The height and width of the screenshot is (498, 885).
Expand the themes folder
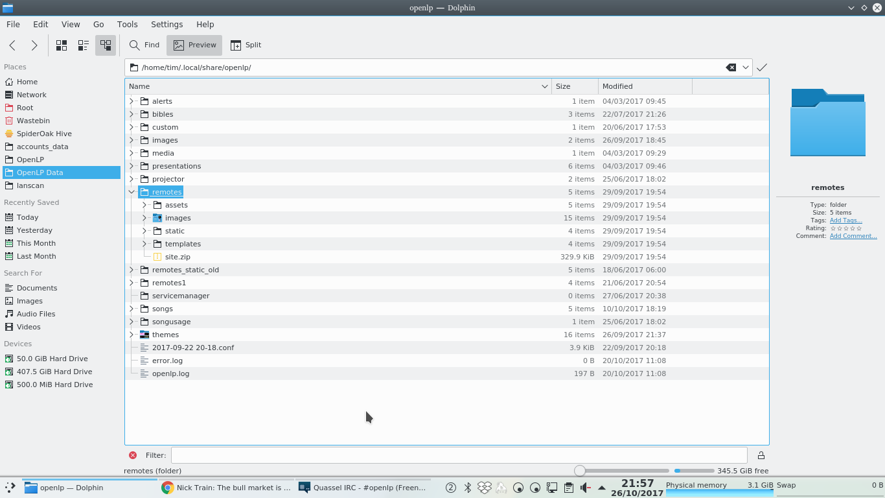[132, 335]
